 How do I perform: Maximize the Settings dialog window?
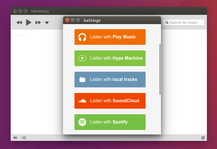[78, 20]
